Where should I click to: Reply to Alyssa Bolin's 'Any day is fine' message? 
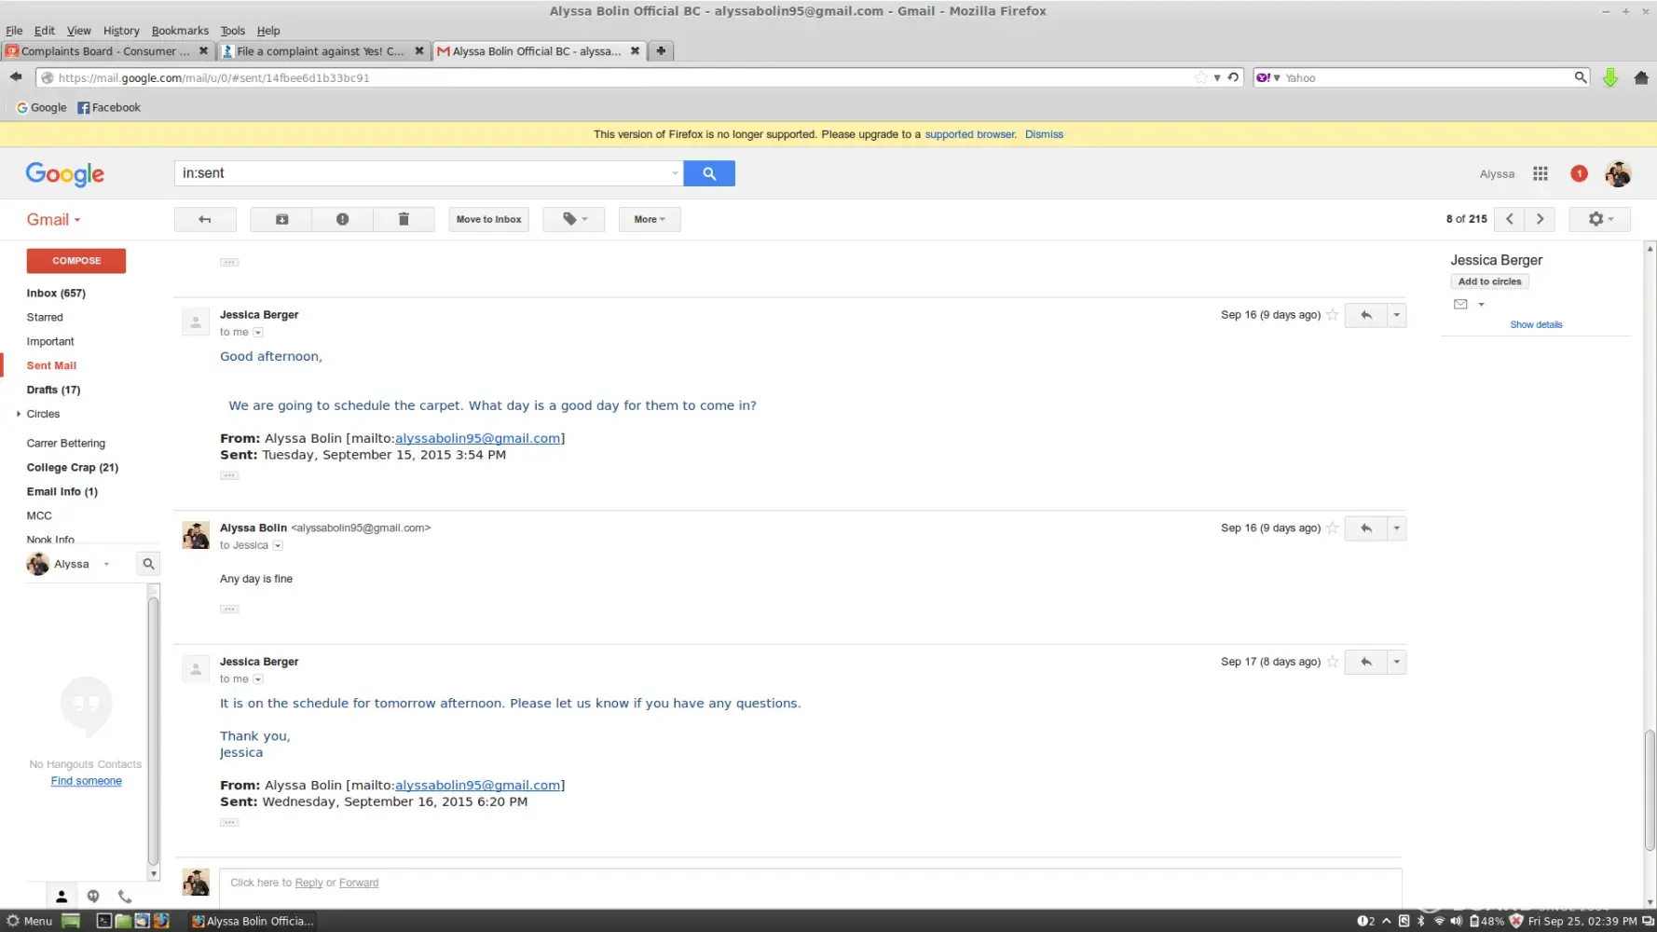(x=1365, y=528)
